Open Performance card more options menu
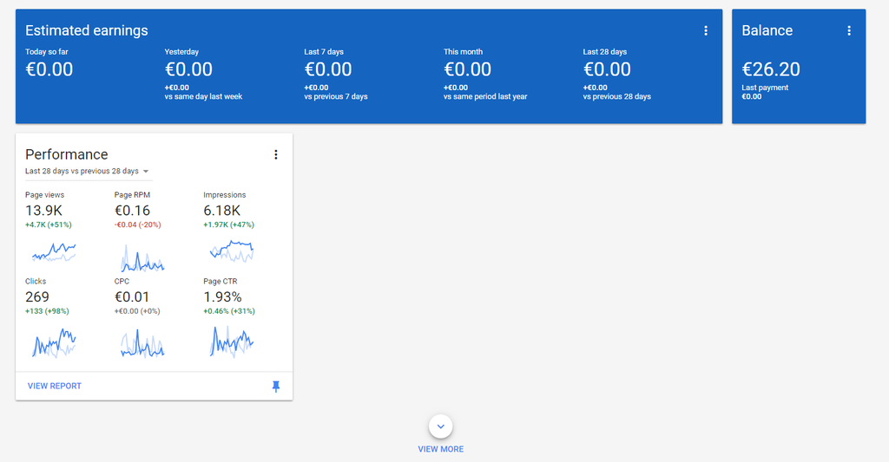The height and width of the screenshot is (462, 889). (x=276, y=154)
